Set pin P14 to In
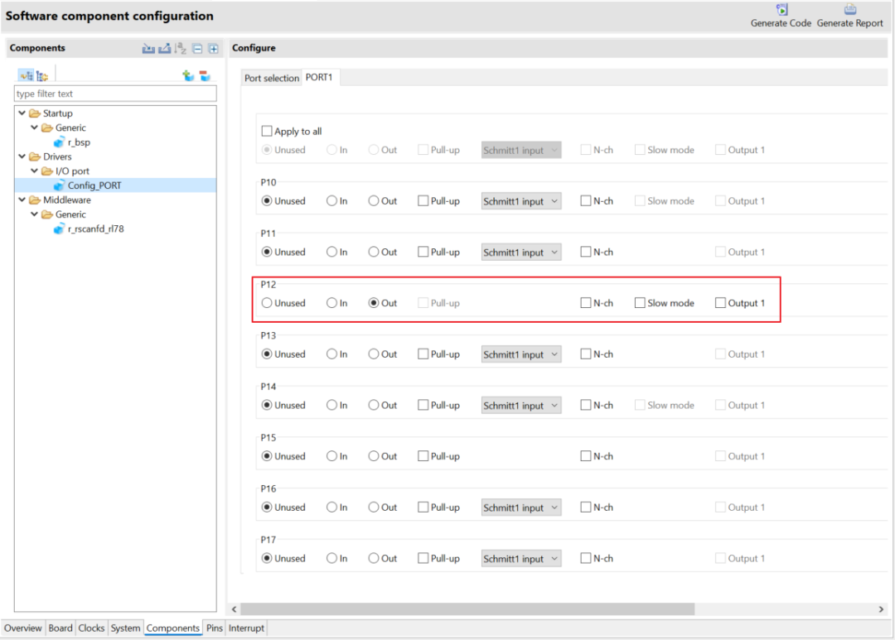 [x=331, y=405]
